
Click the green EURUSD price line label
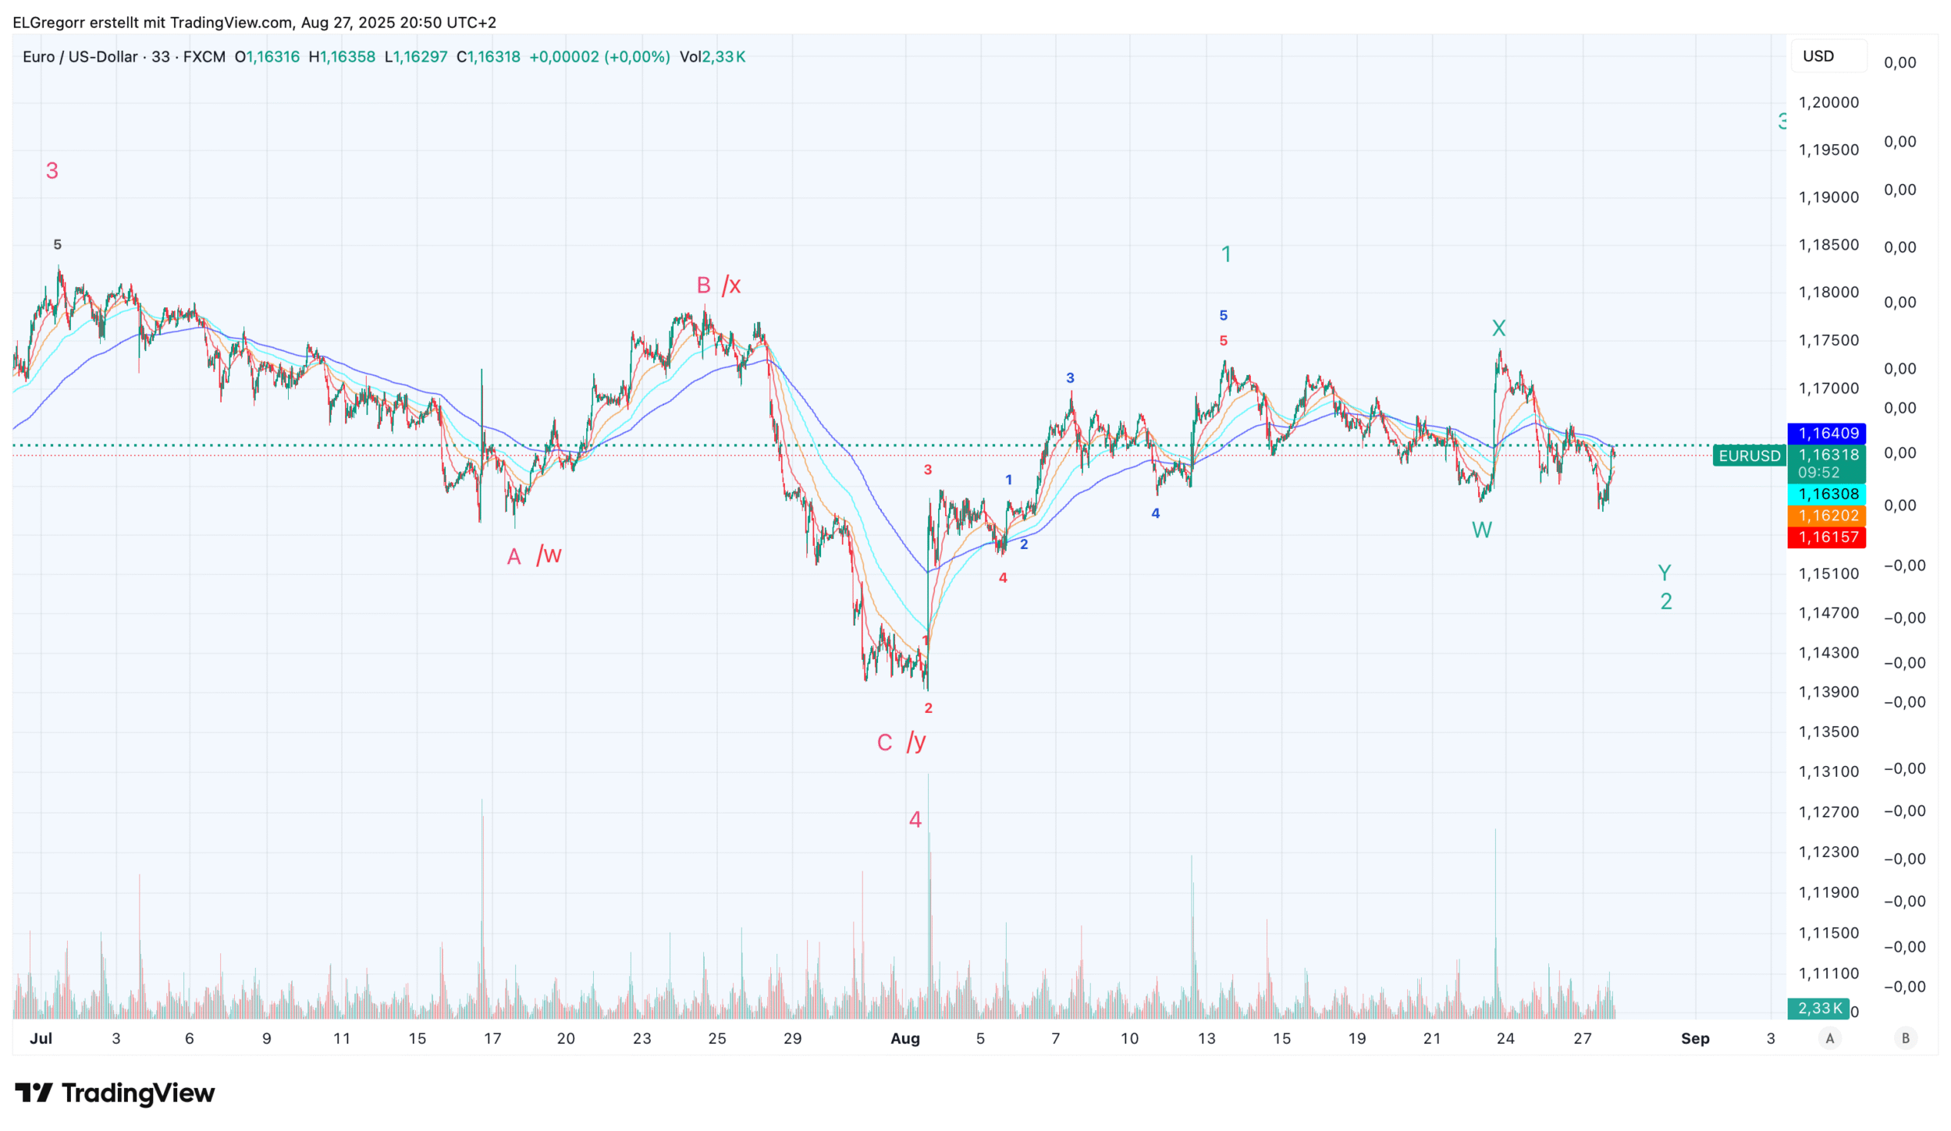[1749, 456]
